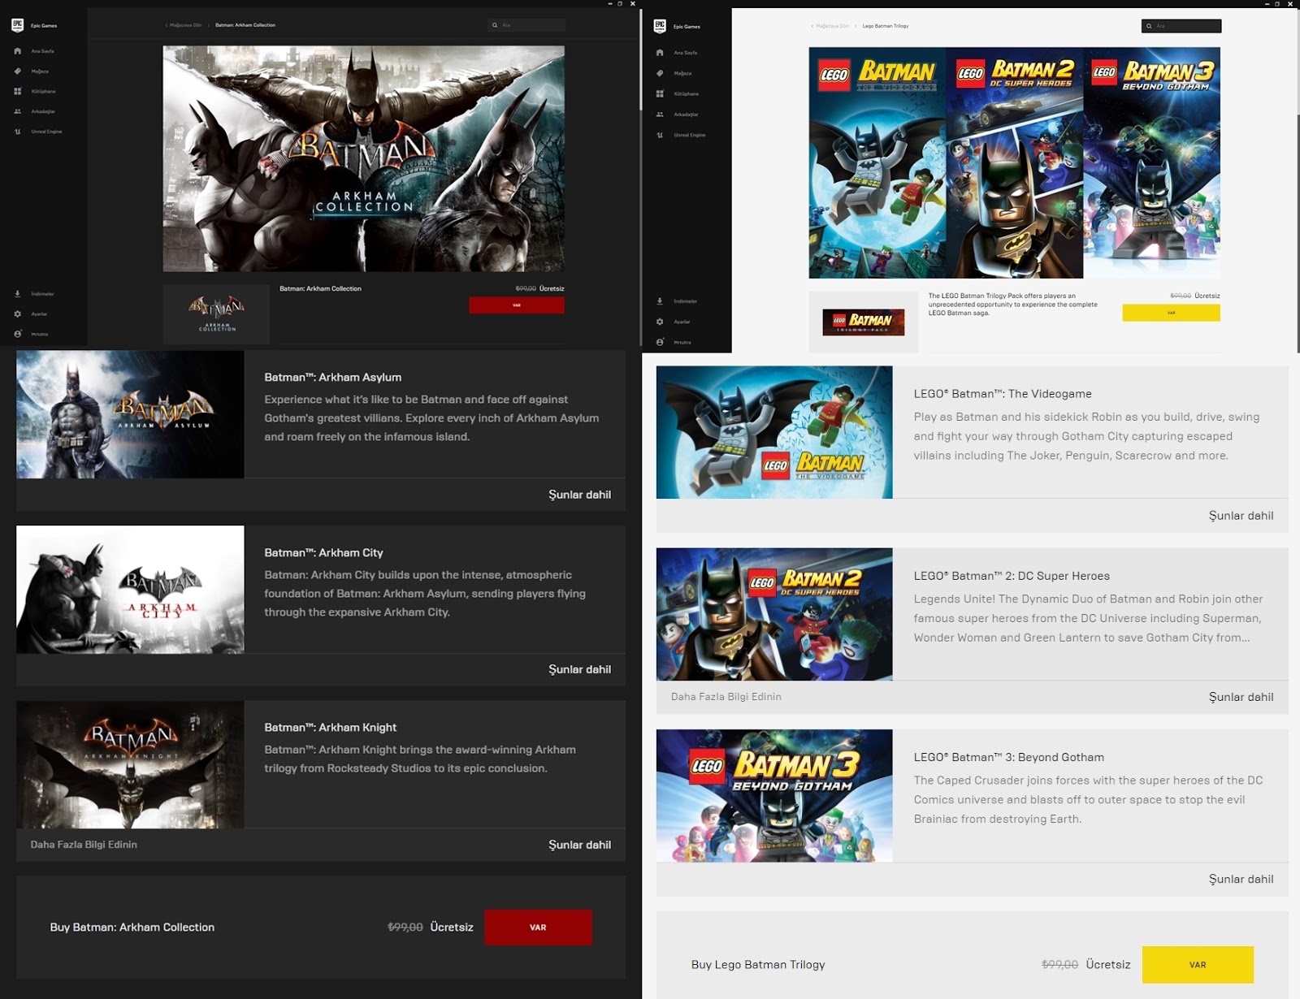Open the Ayarlar gear icon in the Arkham window

pyautogui.click(x=18, y=314)
